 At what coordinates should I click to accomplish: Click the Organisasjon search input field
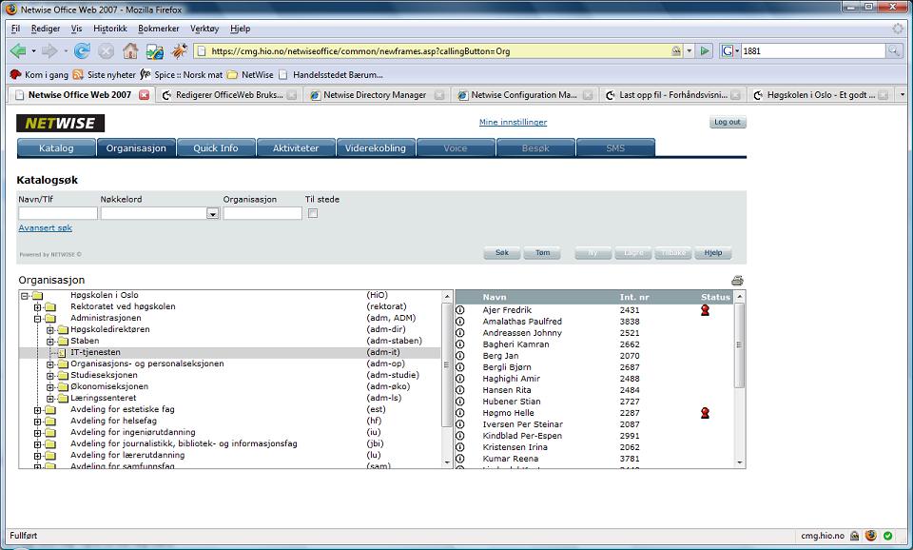(x=262, y=214)
